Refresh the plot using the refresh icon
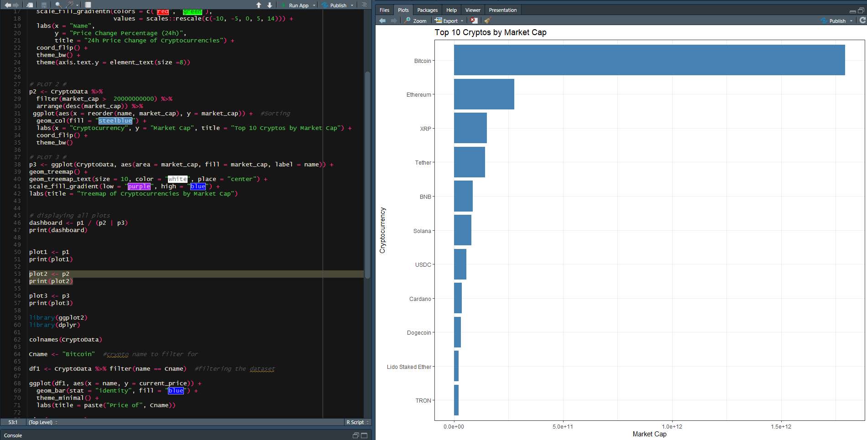Viewport: 867px width, 440px height. point(862,21)
